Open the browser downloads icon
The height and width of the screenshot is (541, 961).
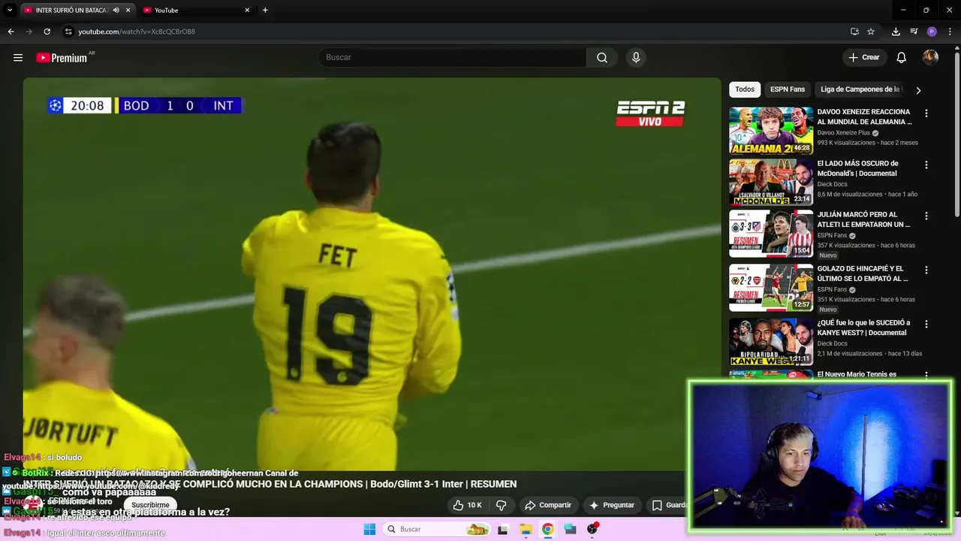pos(896,32)
